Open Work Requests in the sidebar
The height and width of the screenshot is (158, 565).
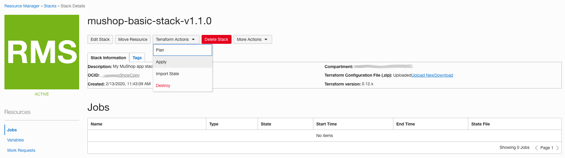coord(21,150)
